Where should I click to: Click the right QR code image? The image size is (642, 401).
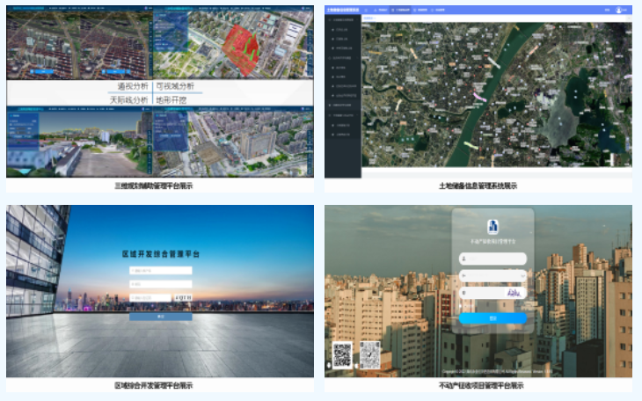pos(370,354)
